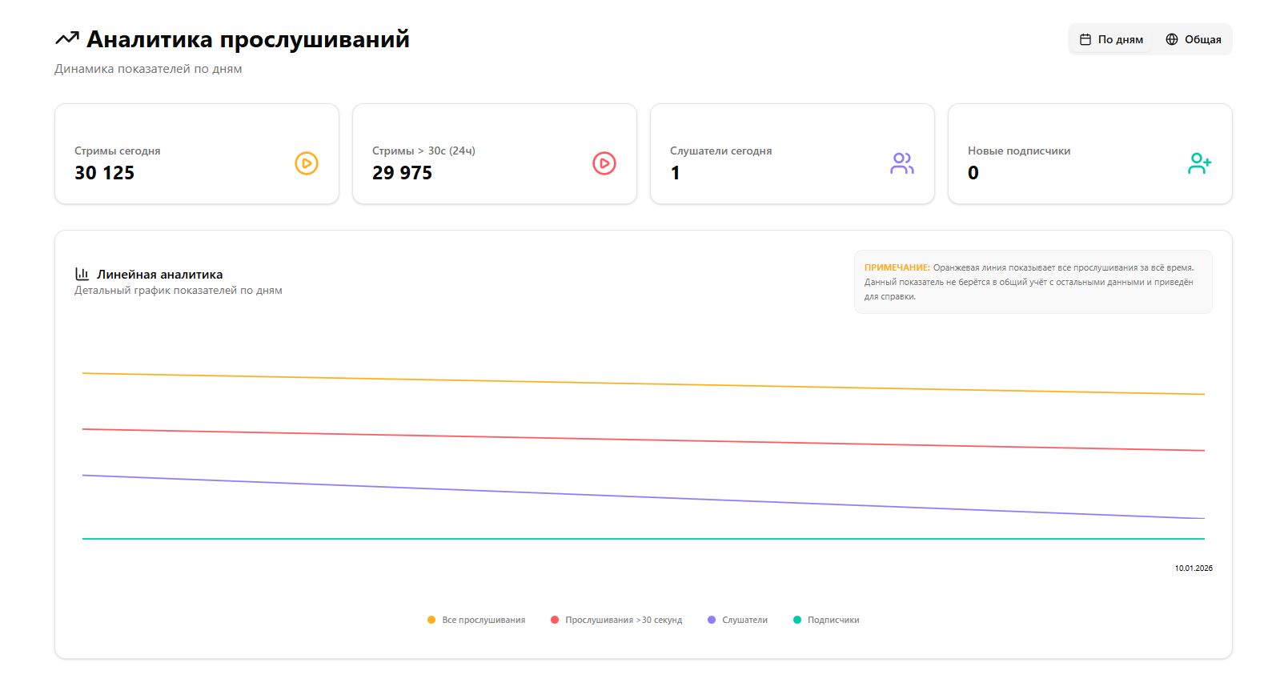Click the orange play icon in Стримы сегодня
The width and height of the screenshot is (1288, 687).
click(x=307, y=163)
